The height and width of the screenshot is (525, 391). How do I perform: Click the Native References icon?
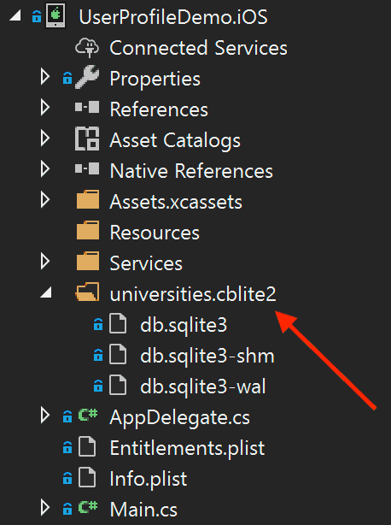87,169
